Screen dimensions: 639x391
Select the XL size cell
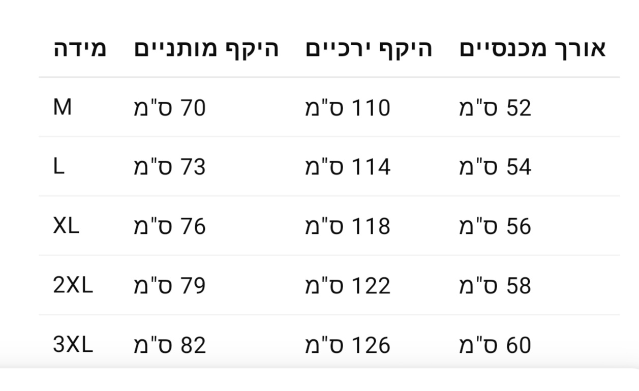66,226
